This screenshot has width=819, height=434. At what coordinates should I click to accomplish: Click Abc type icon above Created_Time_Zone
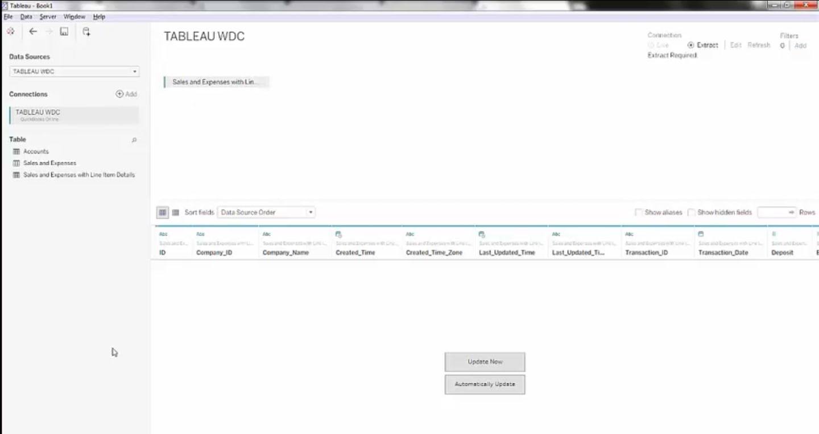pos(409,234)
